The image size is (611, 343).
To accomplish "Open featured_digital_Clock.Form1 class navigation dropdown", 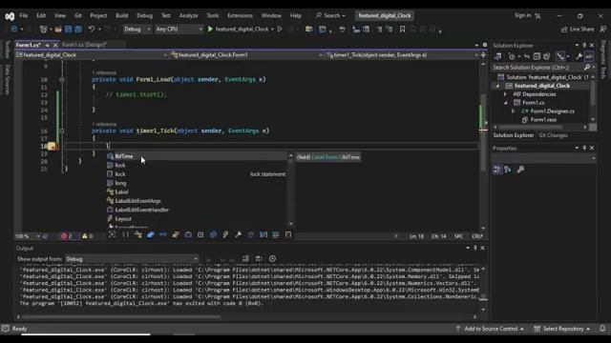I will click(246, 55).
